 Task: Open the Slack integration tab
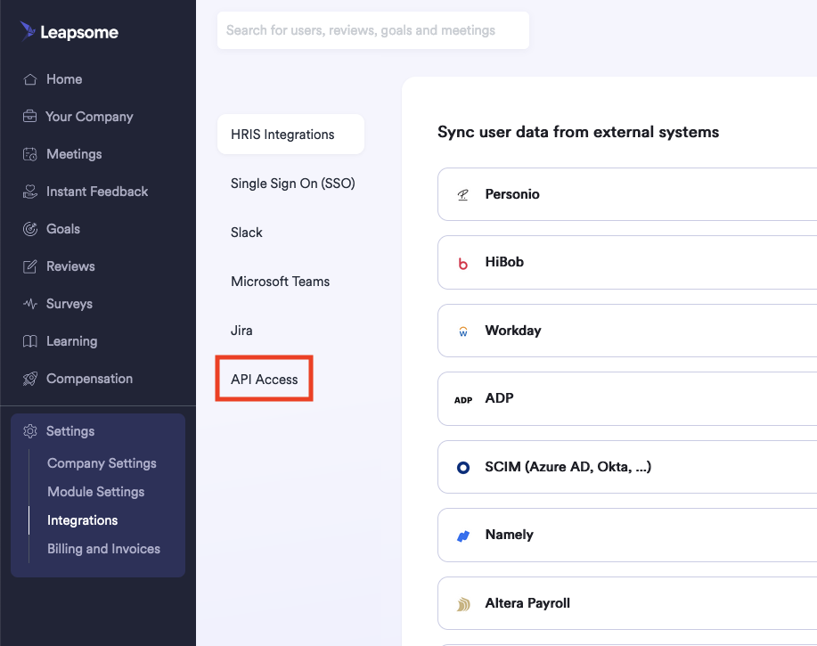point(246,232)
